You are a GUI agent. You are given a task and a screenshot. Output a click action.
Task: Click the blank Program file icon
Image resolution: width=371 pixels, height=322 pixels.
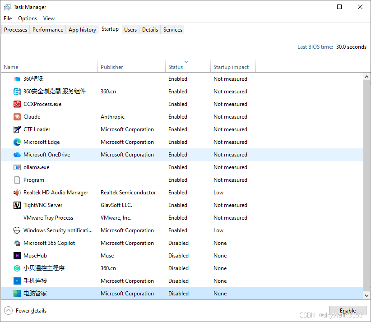click(x=17, y=180)
